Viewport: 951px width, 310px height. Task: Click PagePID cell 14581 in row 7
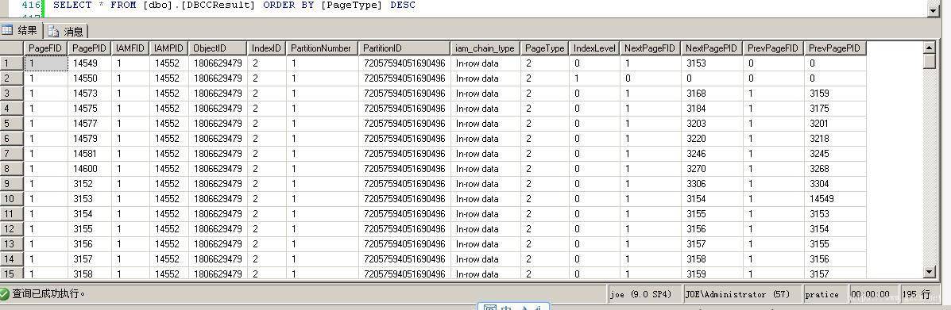coord(89,154)
